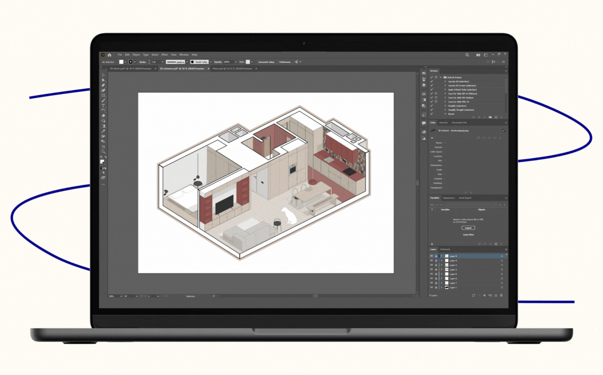Click the Home icon in top bar
This screenshot has width=603, height=375.
109,55
